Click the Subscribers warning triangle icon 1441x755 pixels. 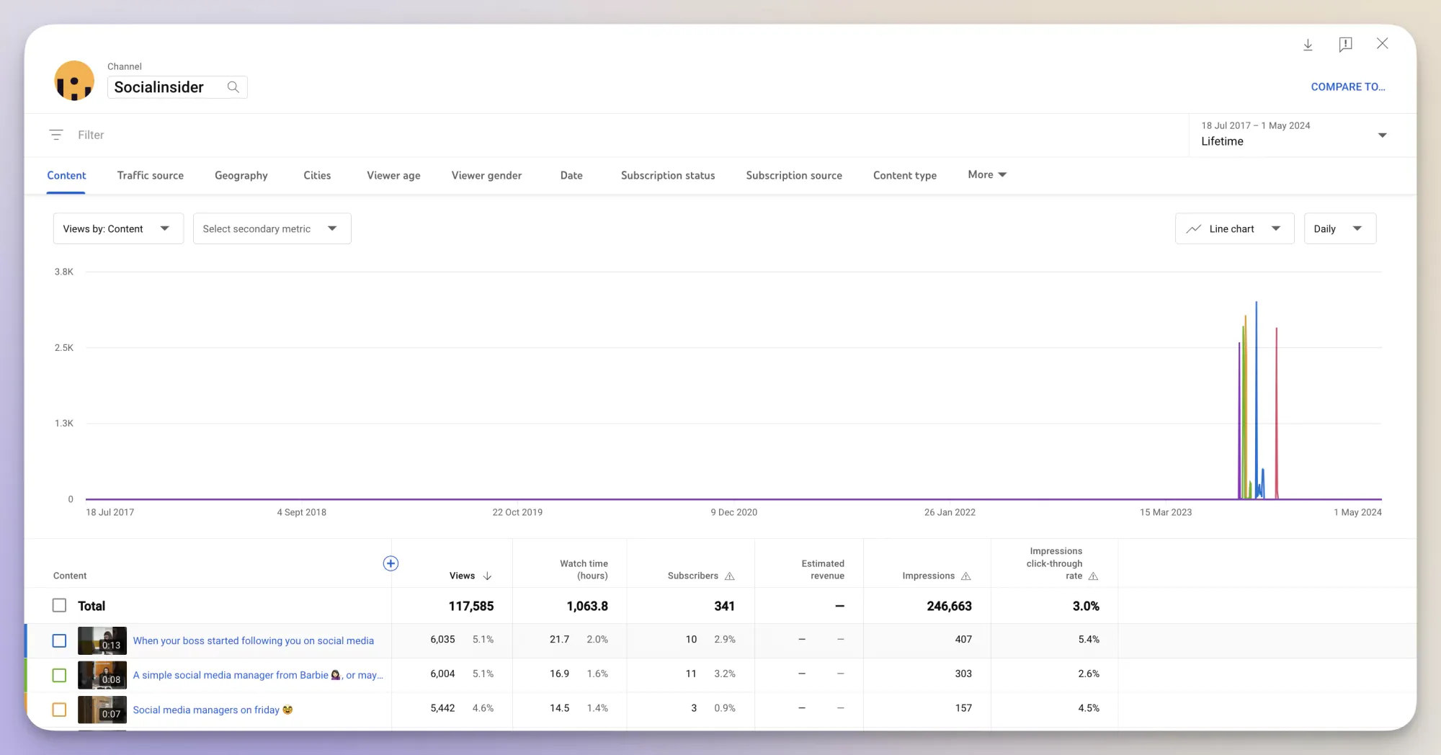click(x=729, y=576)
